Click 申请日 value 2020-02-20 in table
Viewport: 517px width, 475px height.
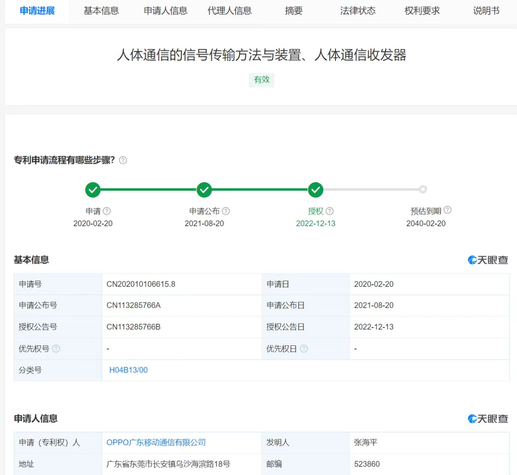click(x=374, y=284)
